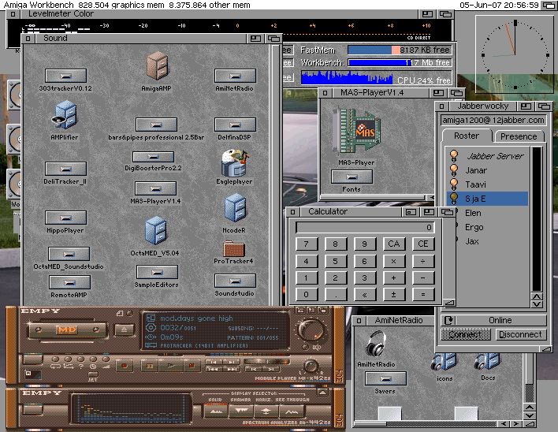
Task: Click the Disconnect button in Jabberwocky
Action: coord(520,334)
